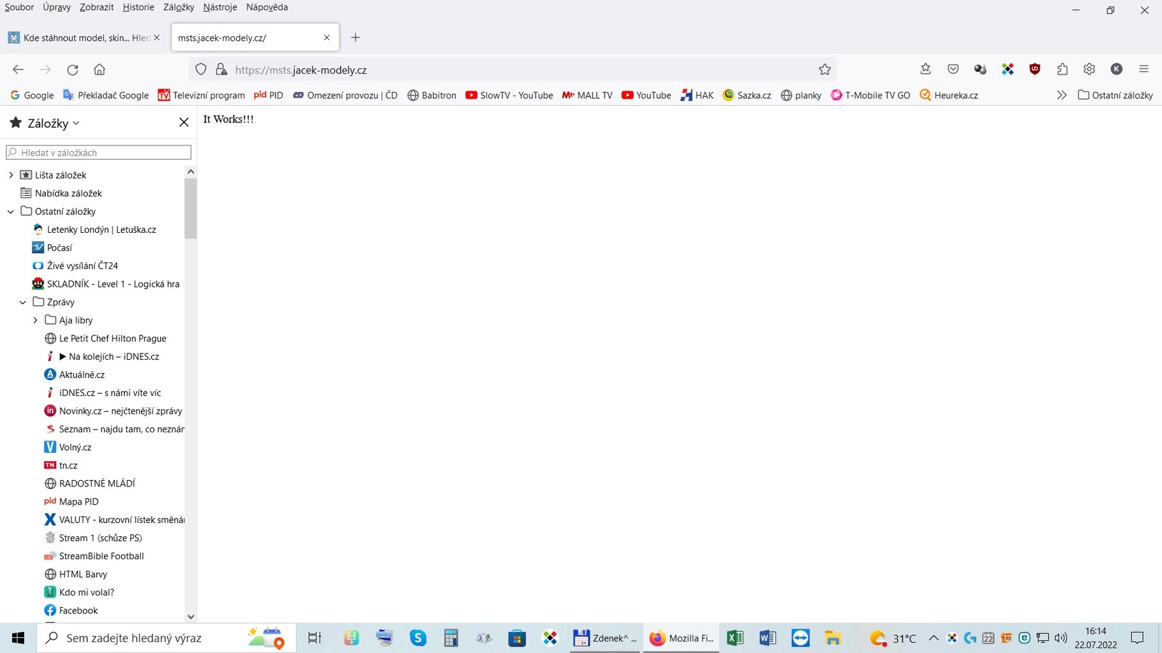Screen dimensions: 1162x653
Task: Open the Novinky.cz bookmark in sidebar
Action: (x=120, y=411)
